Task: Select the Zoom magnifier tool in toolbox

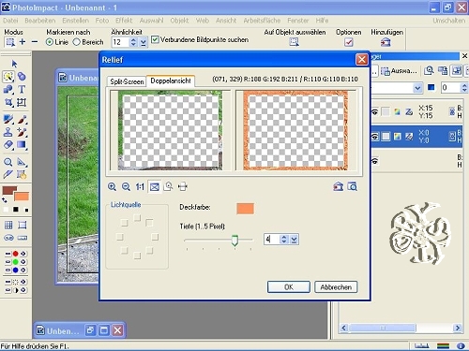Action: tap(8, 162)
